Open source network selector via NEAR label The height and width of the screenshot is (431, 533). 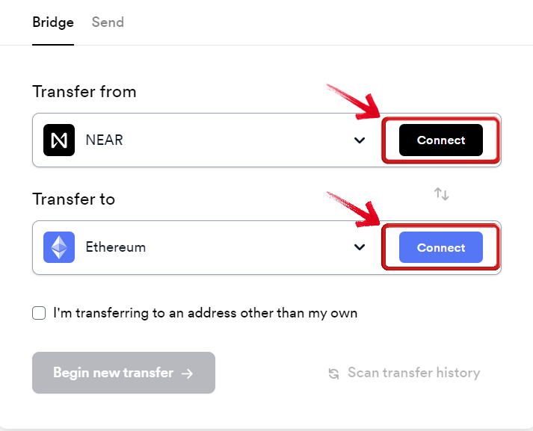tap(104, 140)
